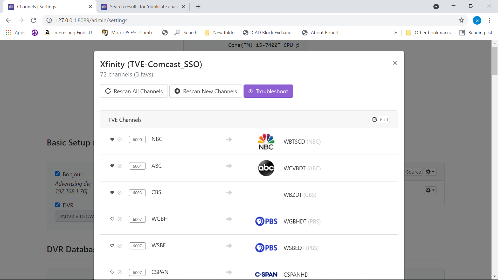Click the abc network logo
498x280 pixels.
coord(266,168)
